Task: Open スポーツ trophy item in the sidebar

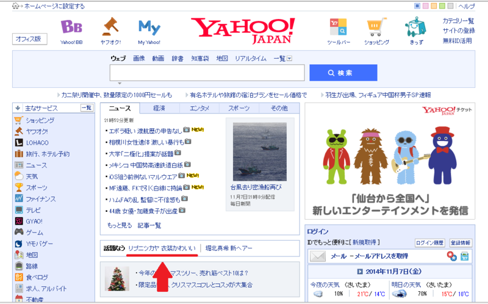Action: click(37, 187)
